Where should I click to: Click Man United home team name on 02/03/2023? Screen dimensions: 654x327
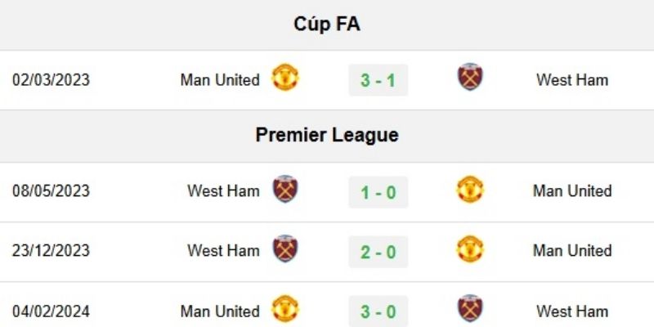pos(220,80)
